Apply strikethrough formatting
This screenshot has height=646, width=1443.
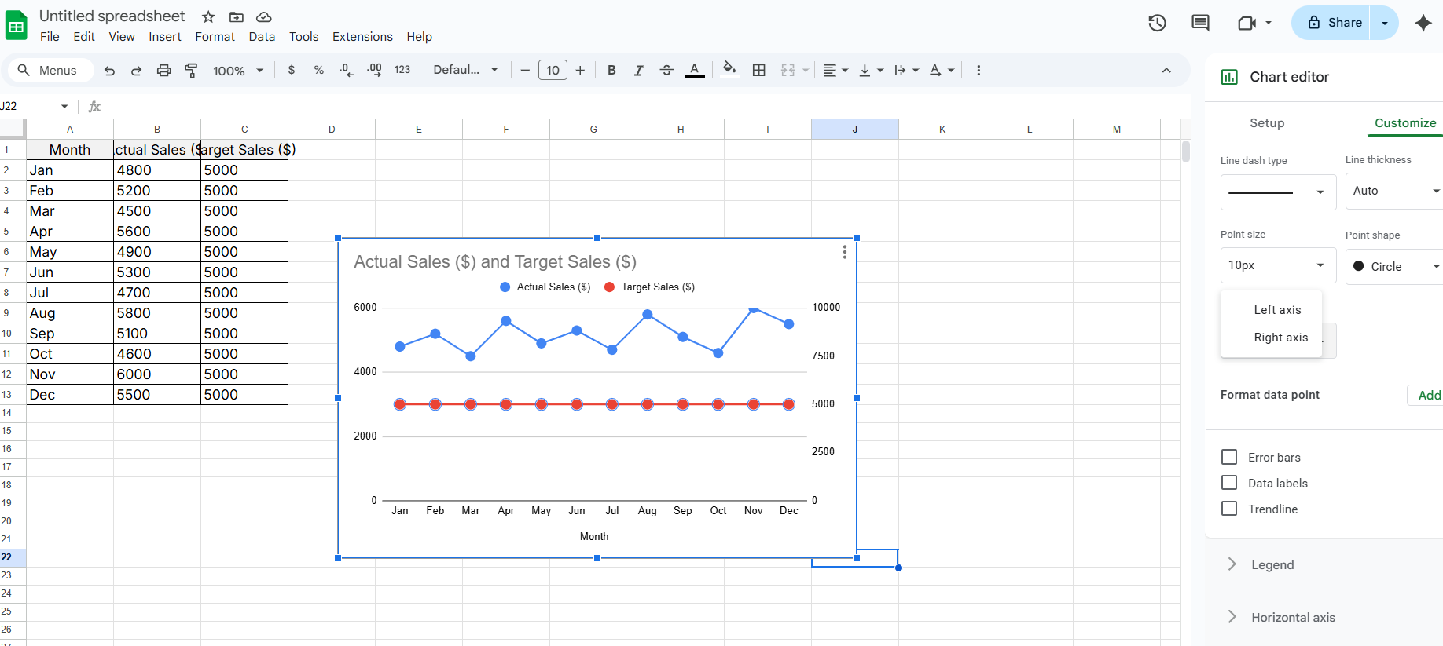pos(666,71)
